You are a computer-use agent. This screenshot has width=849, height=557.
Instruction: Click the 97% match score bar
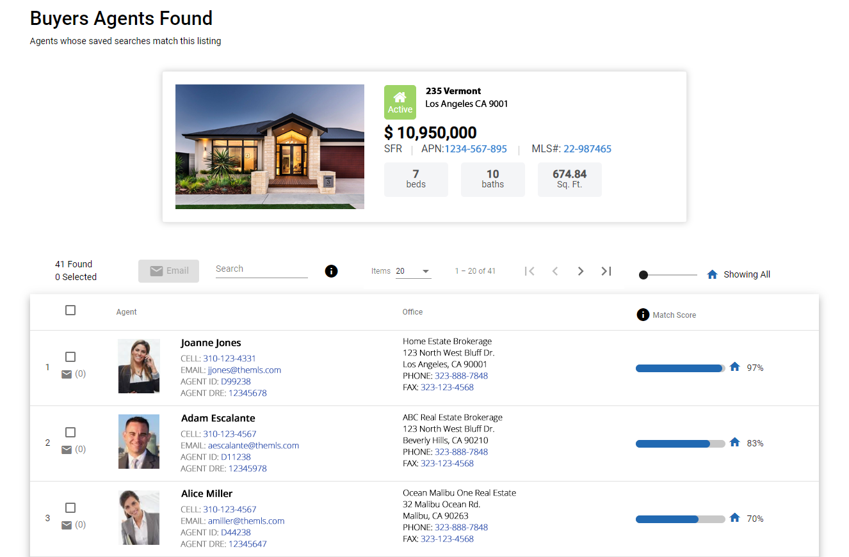pos(681,368)
